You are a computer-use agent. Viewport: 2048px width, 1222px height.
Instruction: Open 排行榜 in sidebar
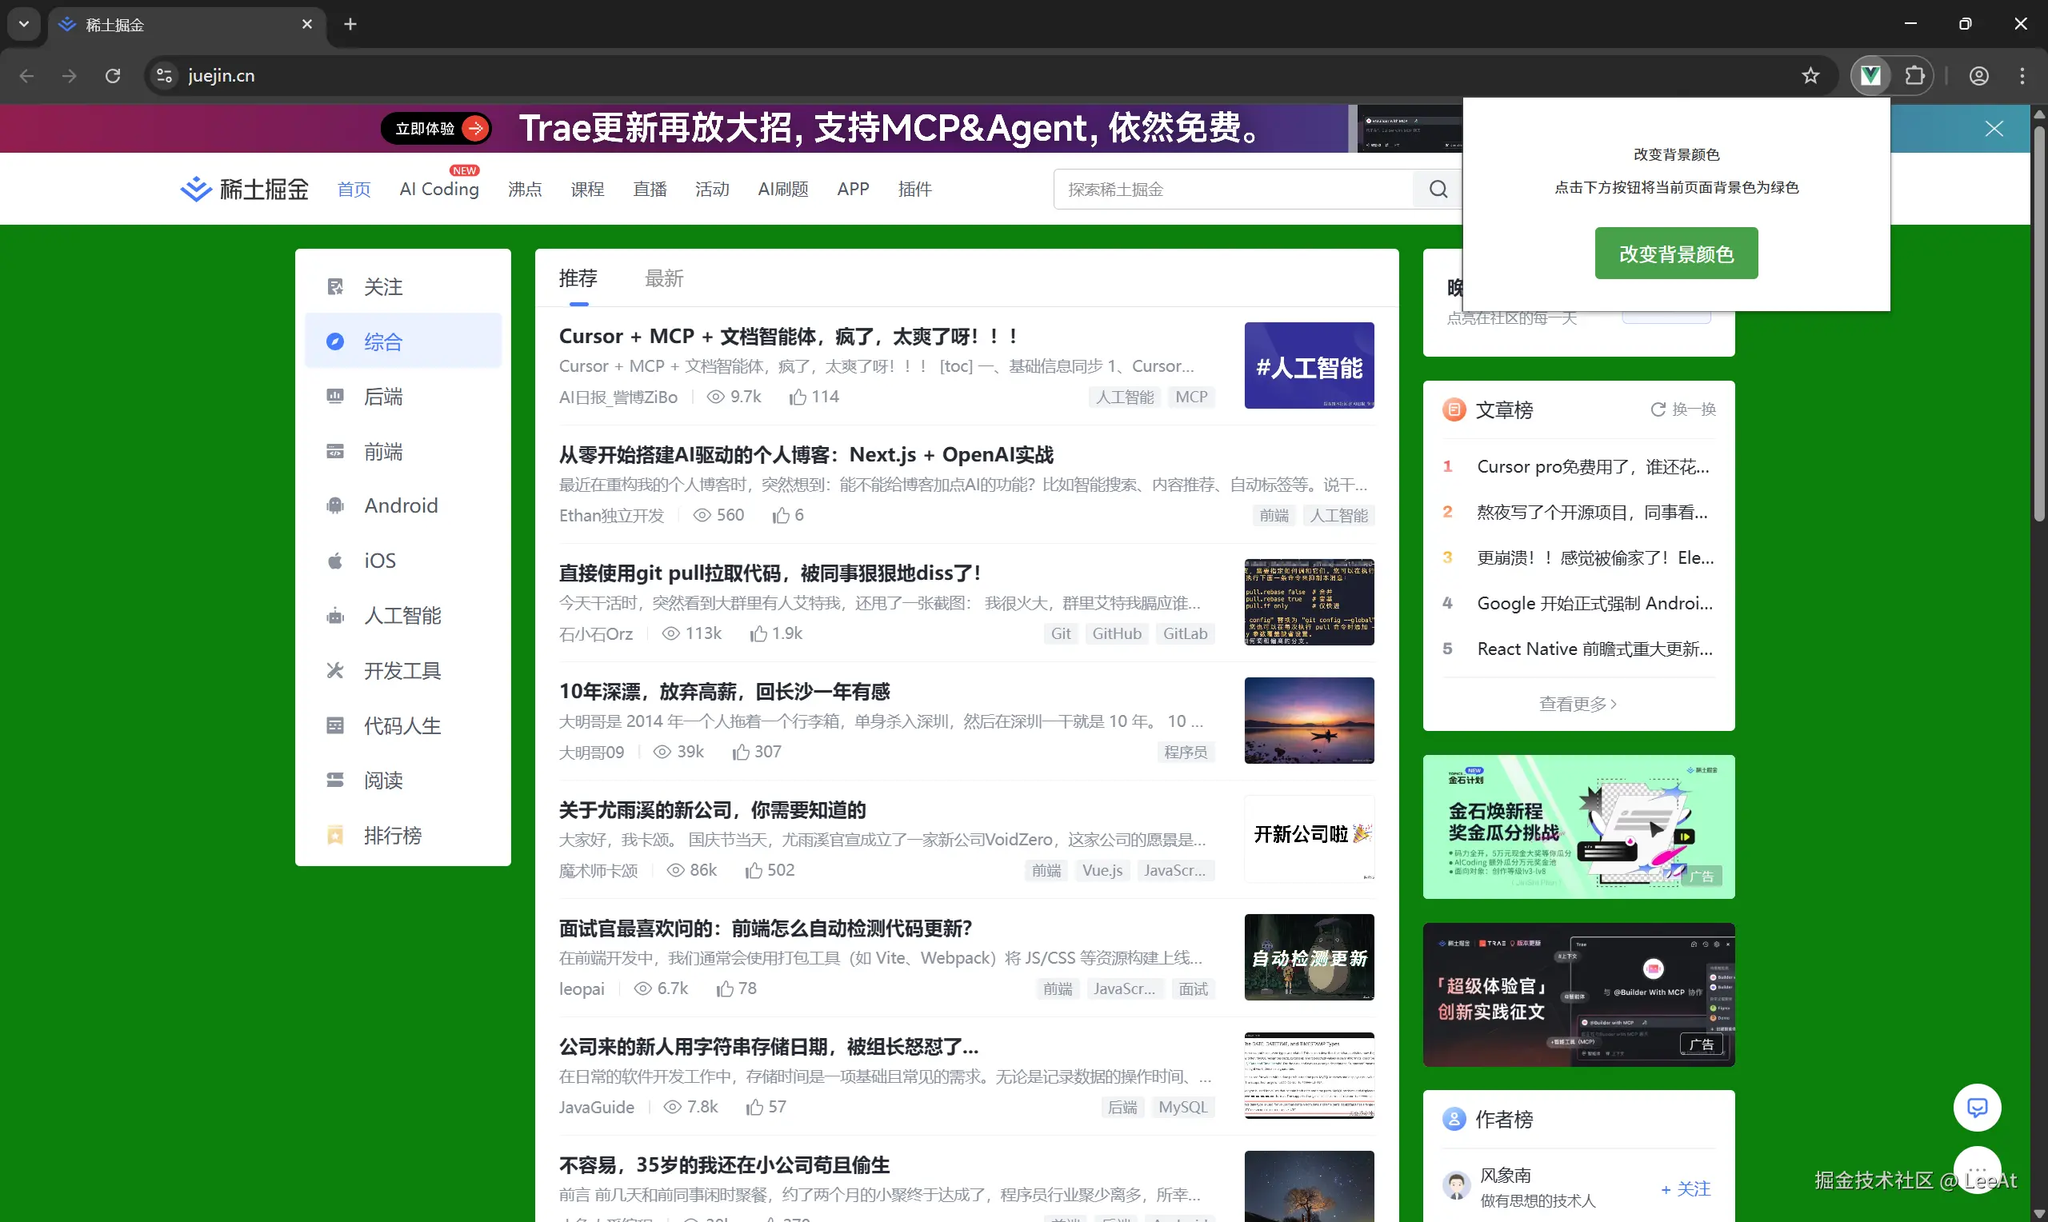pos(402,835)
